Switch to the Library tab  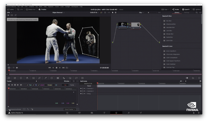click(177, 12)
